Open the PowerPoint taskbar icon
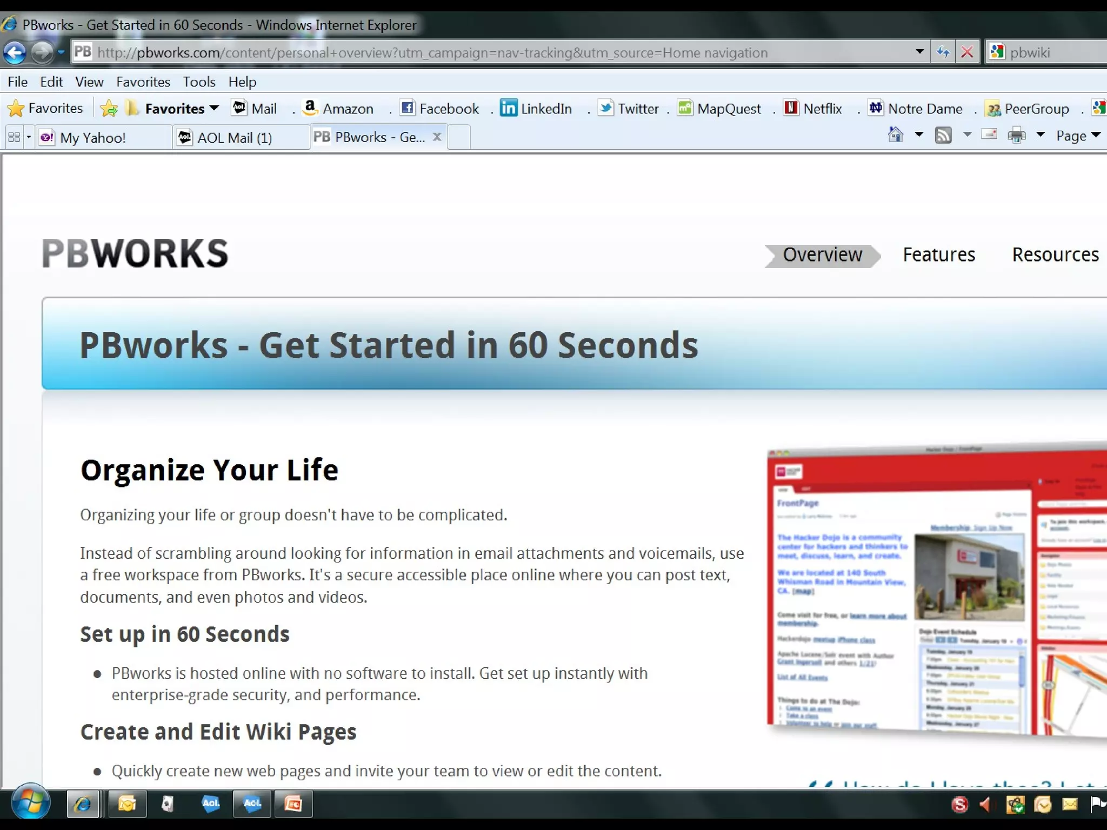Image resolution: width=1107 pixels, height=830 pixels. (293, 805)
